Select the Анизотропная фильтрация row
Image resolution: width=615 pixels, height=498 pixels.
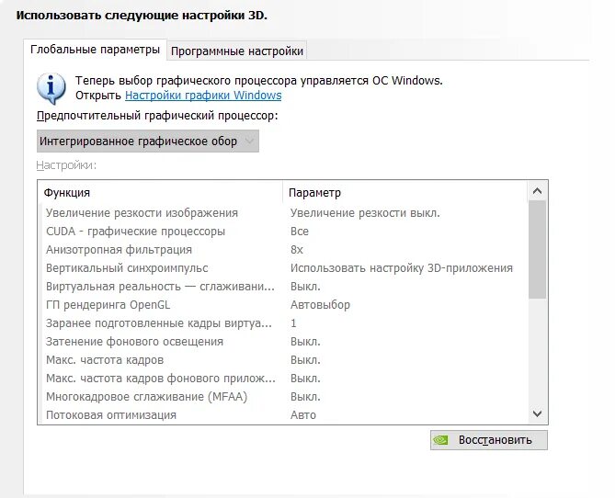pos(283,250)
